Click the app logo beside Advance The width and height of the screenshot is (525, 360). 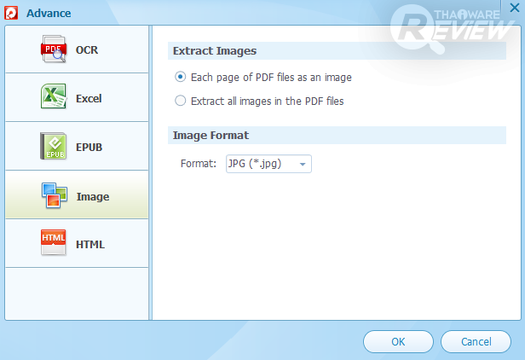point(11,13)
